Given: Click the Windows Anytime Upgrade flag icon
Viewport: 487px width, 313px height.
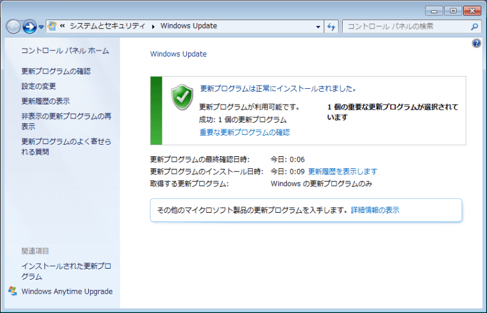Looking at the screenshot, I should coord(12,291).
